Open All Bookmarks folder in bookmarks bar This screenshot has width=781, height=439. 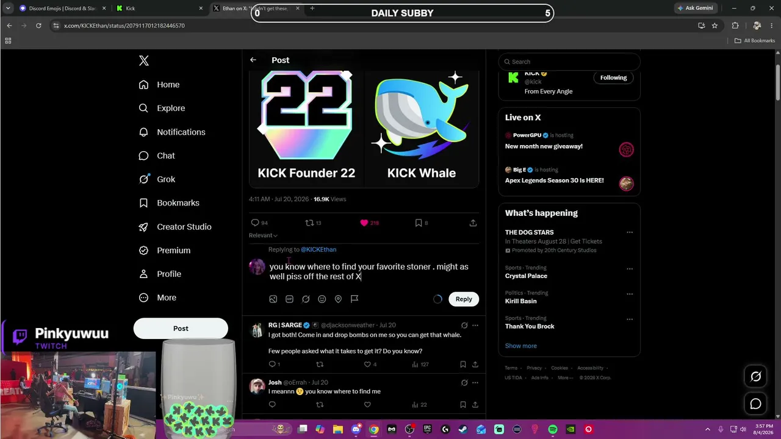point(755,41)
